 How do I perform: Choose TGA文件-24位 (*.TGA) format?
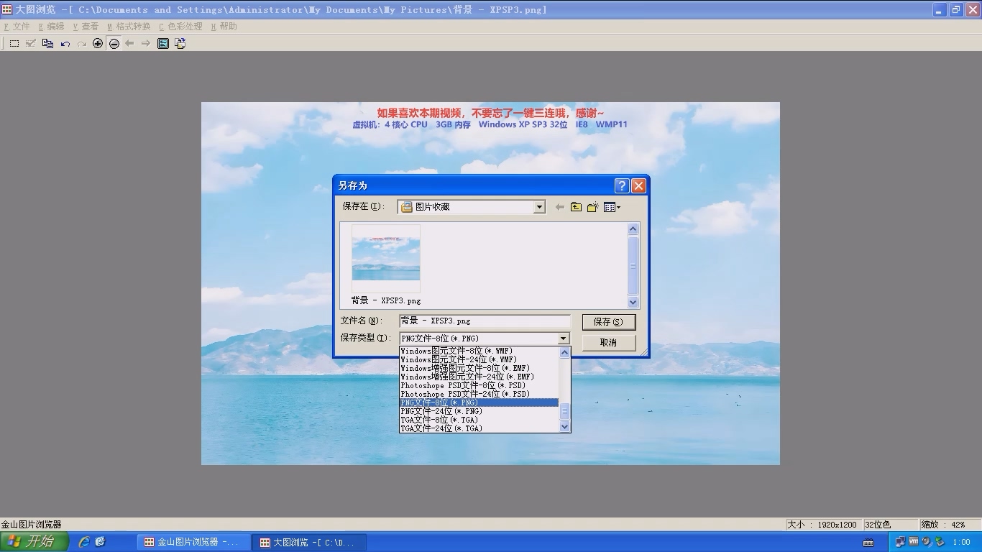[479, 429]
